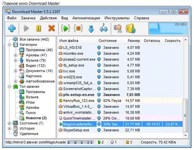
Task: Expand the Музыка (79) category
Action: click(16, 60)
